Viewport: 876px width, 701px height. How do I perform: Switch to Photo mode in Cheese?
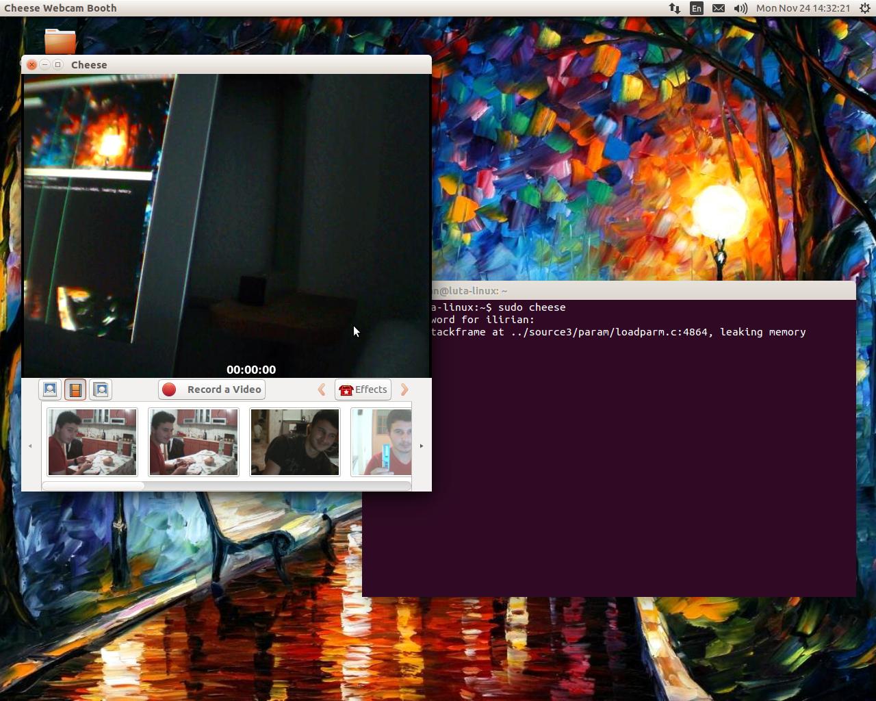(50, 390)
